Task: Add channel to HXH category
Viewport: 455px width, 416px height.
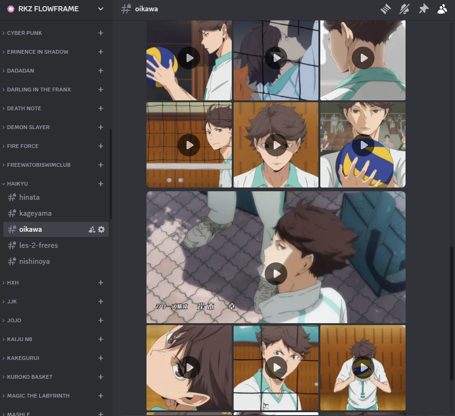Action: (x=101, y=283)
